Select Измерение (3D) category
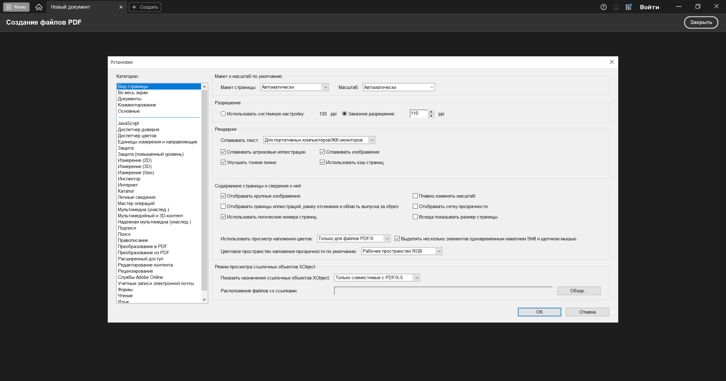The image size is (726, 381). pos(159,166)
